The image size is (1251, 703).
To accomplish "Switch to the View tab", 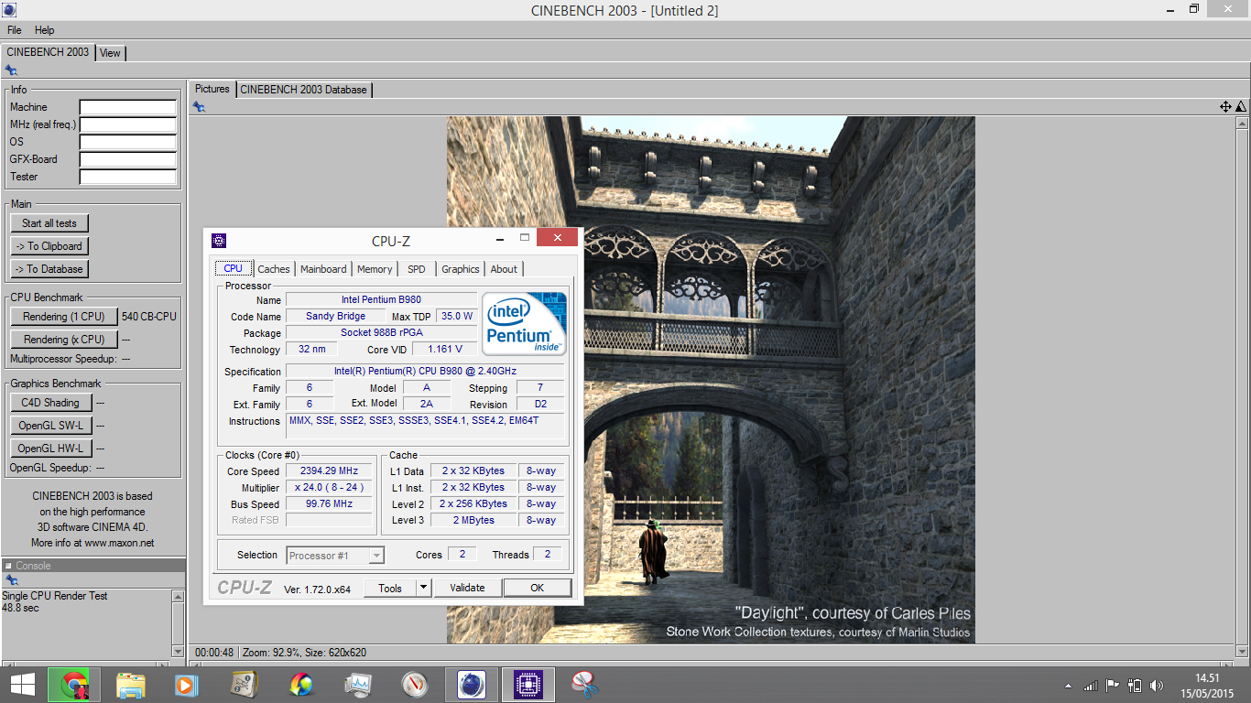I will tap(110, 53).
